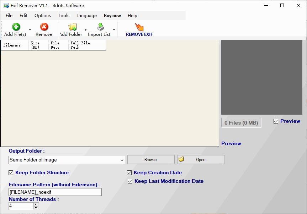Open the Tools menu
This screenshot has height=214, width=307.
point(64,16)
